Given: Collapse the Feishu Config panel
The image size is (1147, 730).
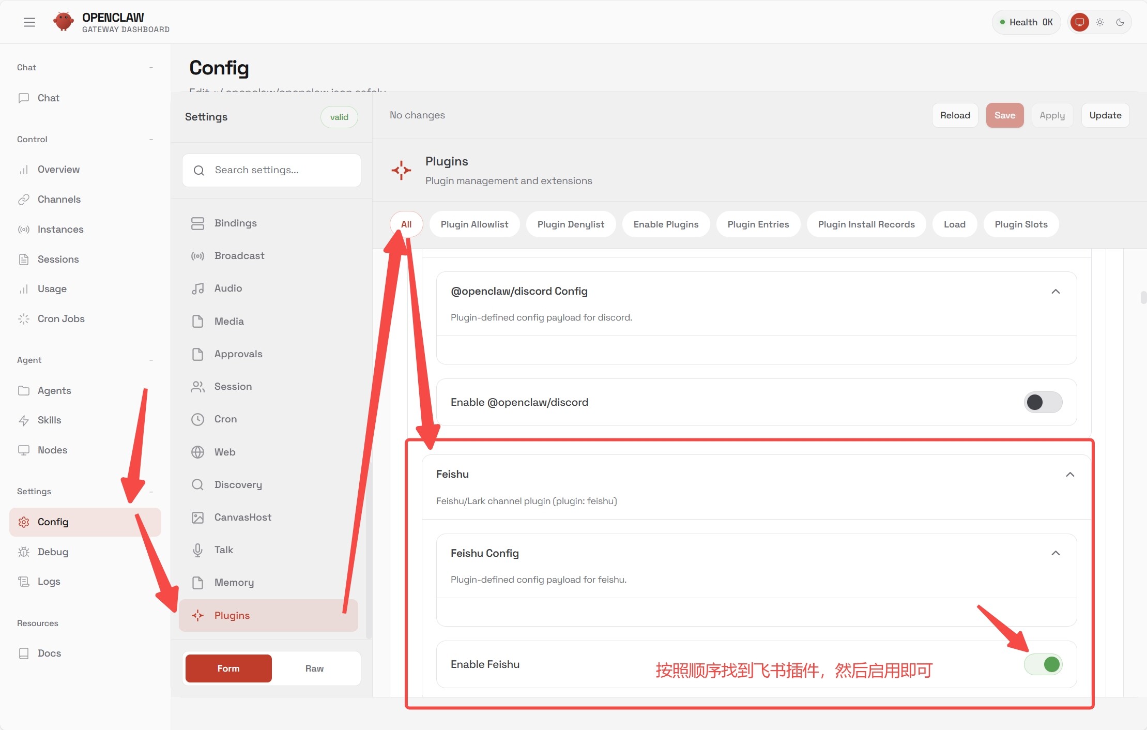Looking at the screenshot, I should pos(1056,553).
